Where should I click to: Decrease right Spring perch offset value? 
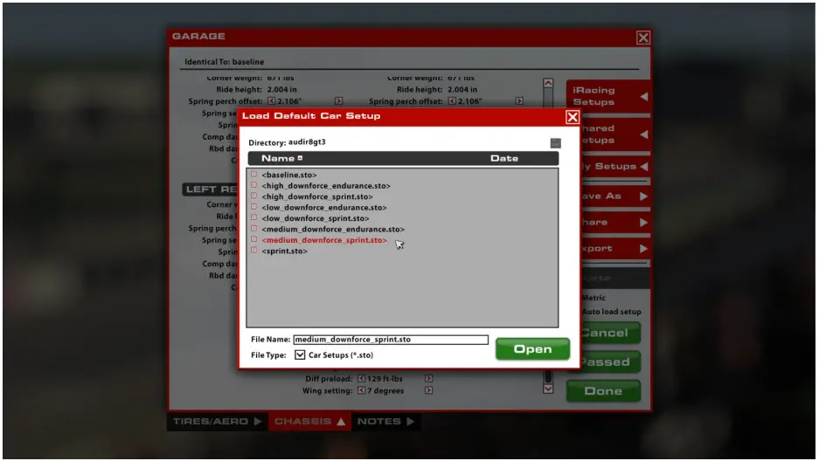pos(452,101)
